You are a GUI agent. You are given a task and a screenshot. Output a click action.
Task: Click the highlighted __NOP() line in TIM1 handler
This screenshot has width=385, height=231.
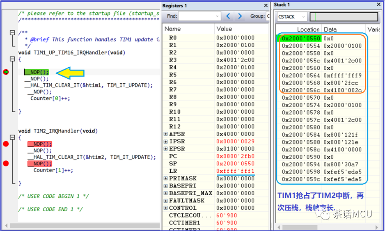(37, 72)
